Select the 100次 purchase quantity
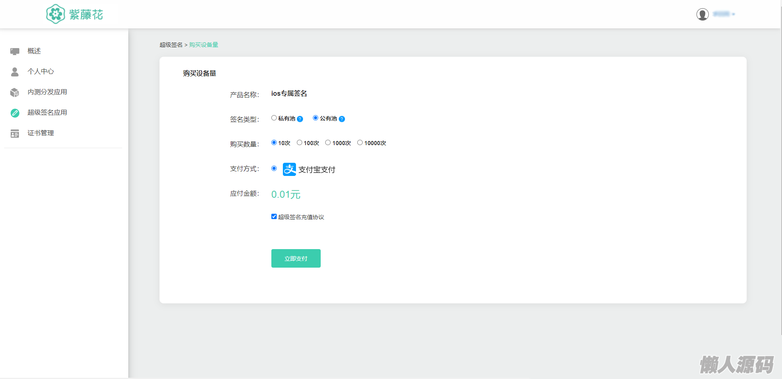 (299, 143)
